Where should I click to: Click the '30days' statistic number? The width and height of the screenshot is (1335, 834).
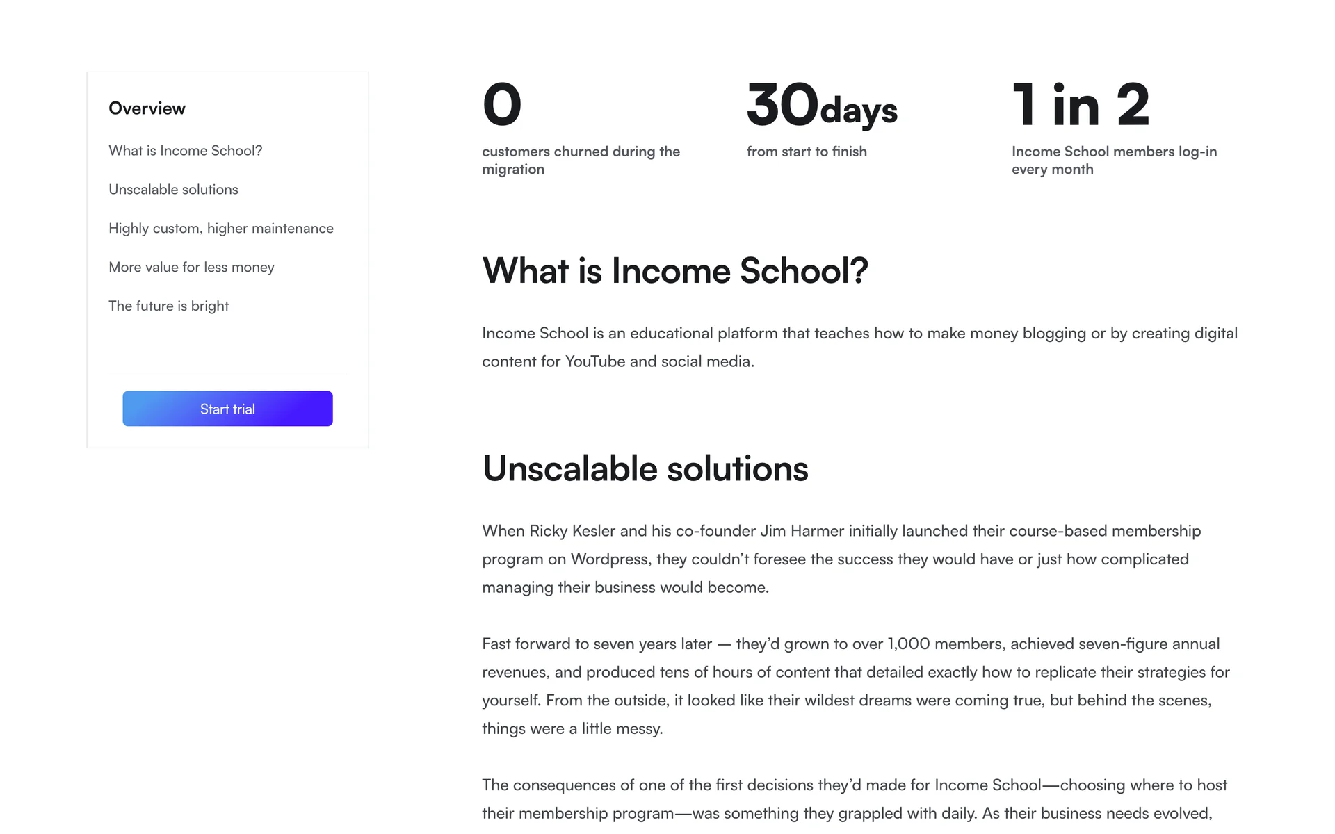[x=822, y=106]
